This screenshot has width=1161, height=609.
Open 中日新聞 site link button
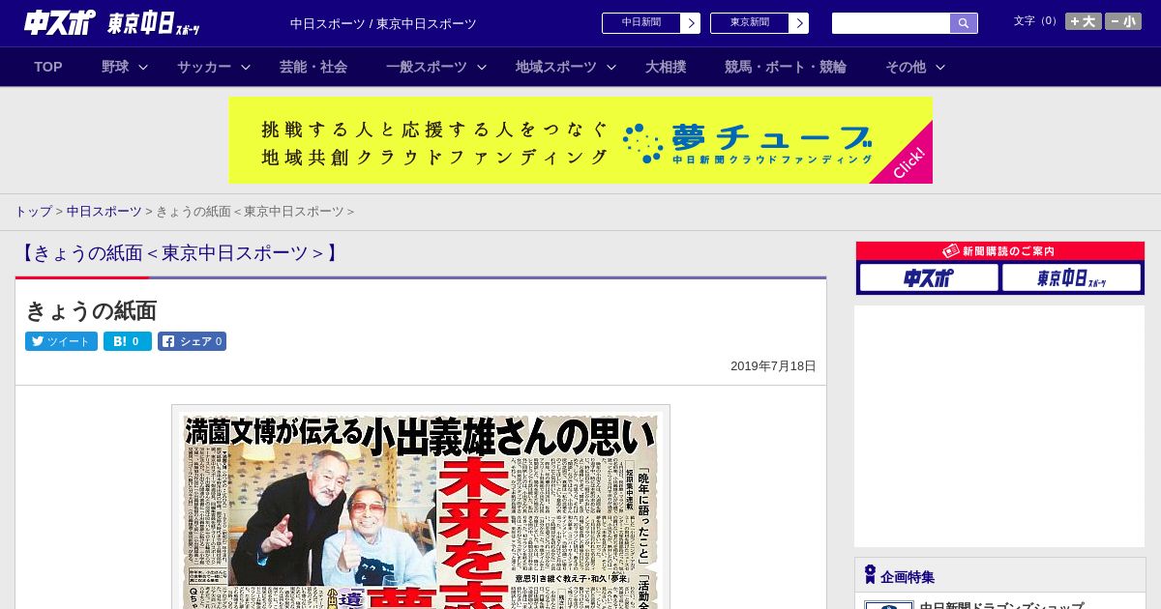(641, 23)
